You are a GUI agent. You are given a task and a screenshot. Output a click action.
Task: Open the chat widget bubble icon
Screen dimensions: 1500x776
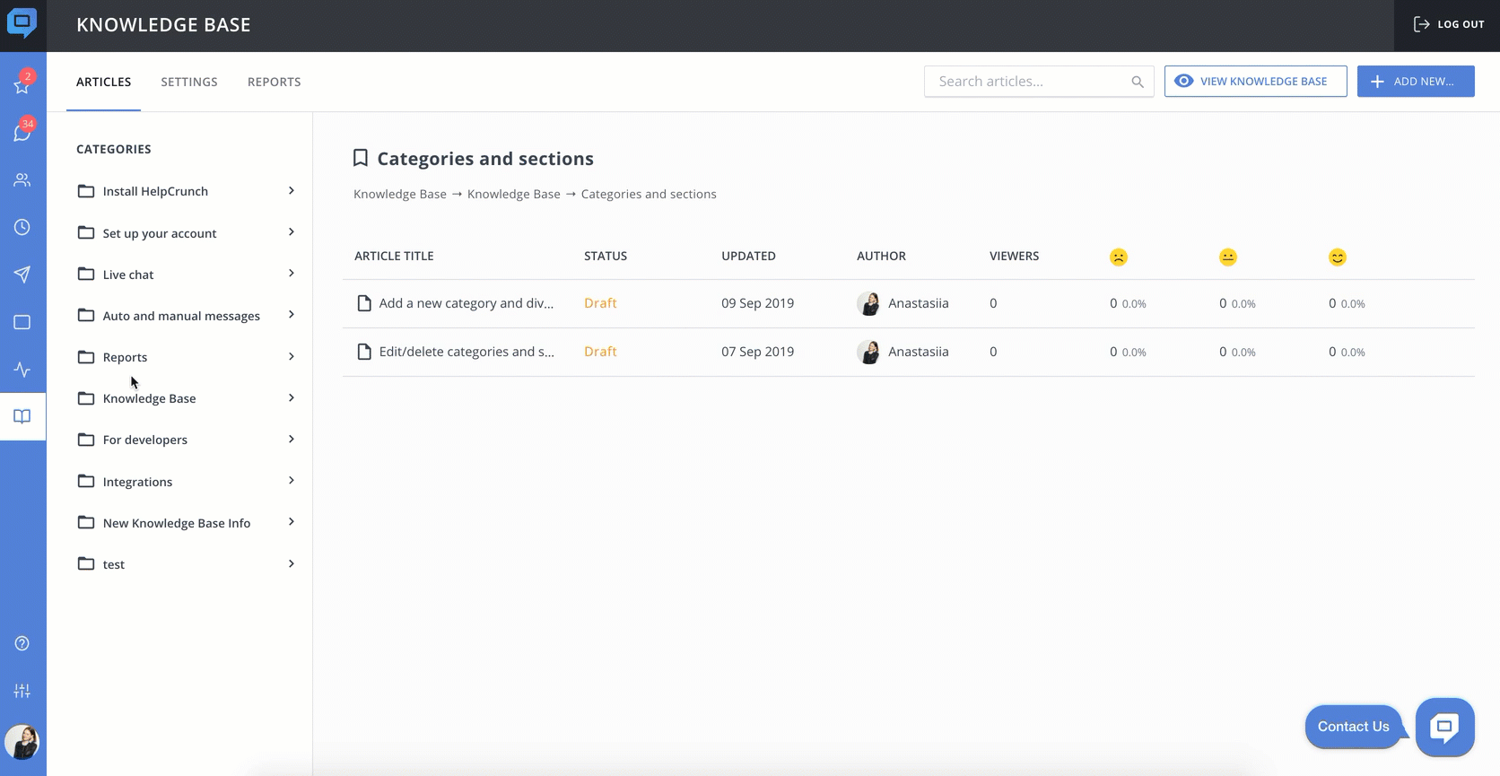[1444, 727]
